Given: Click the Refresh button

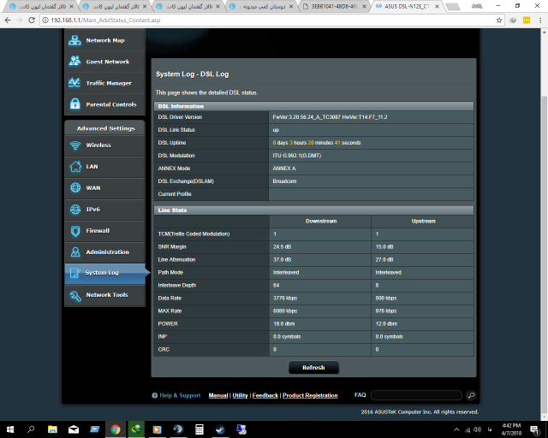Looking at the screenshot, I should [313, 368].
